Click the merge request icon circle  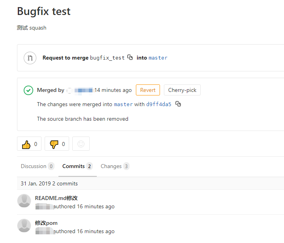30,58
